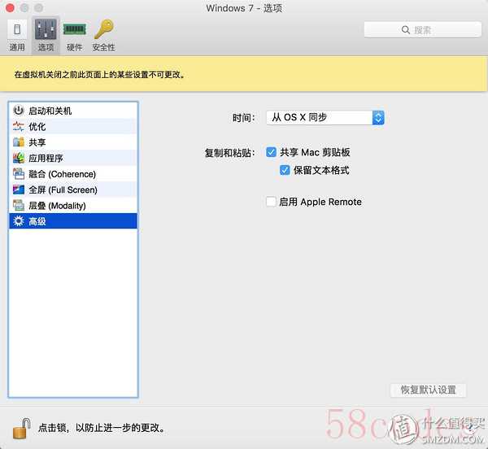Open 共享 (Sharing) settings in sidebar
Viewport: 488px width, 449px height.
pyautogui.click(x=37, y=142)
